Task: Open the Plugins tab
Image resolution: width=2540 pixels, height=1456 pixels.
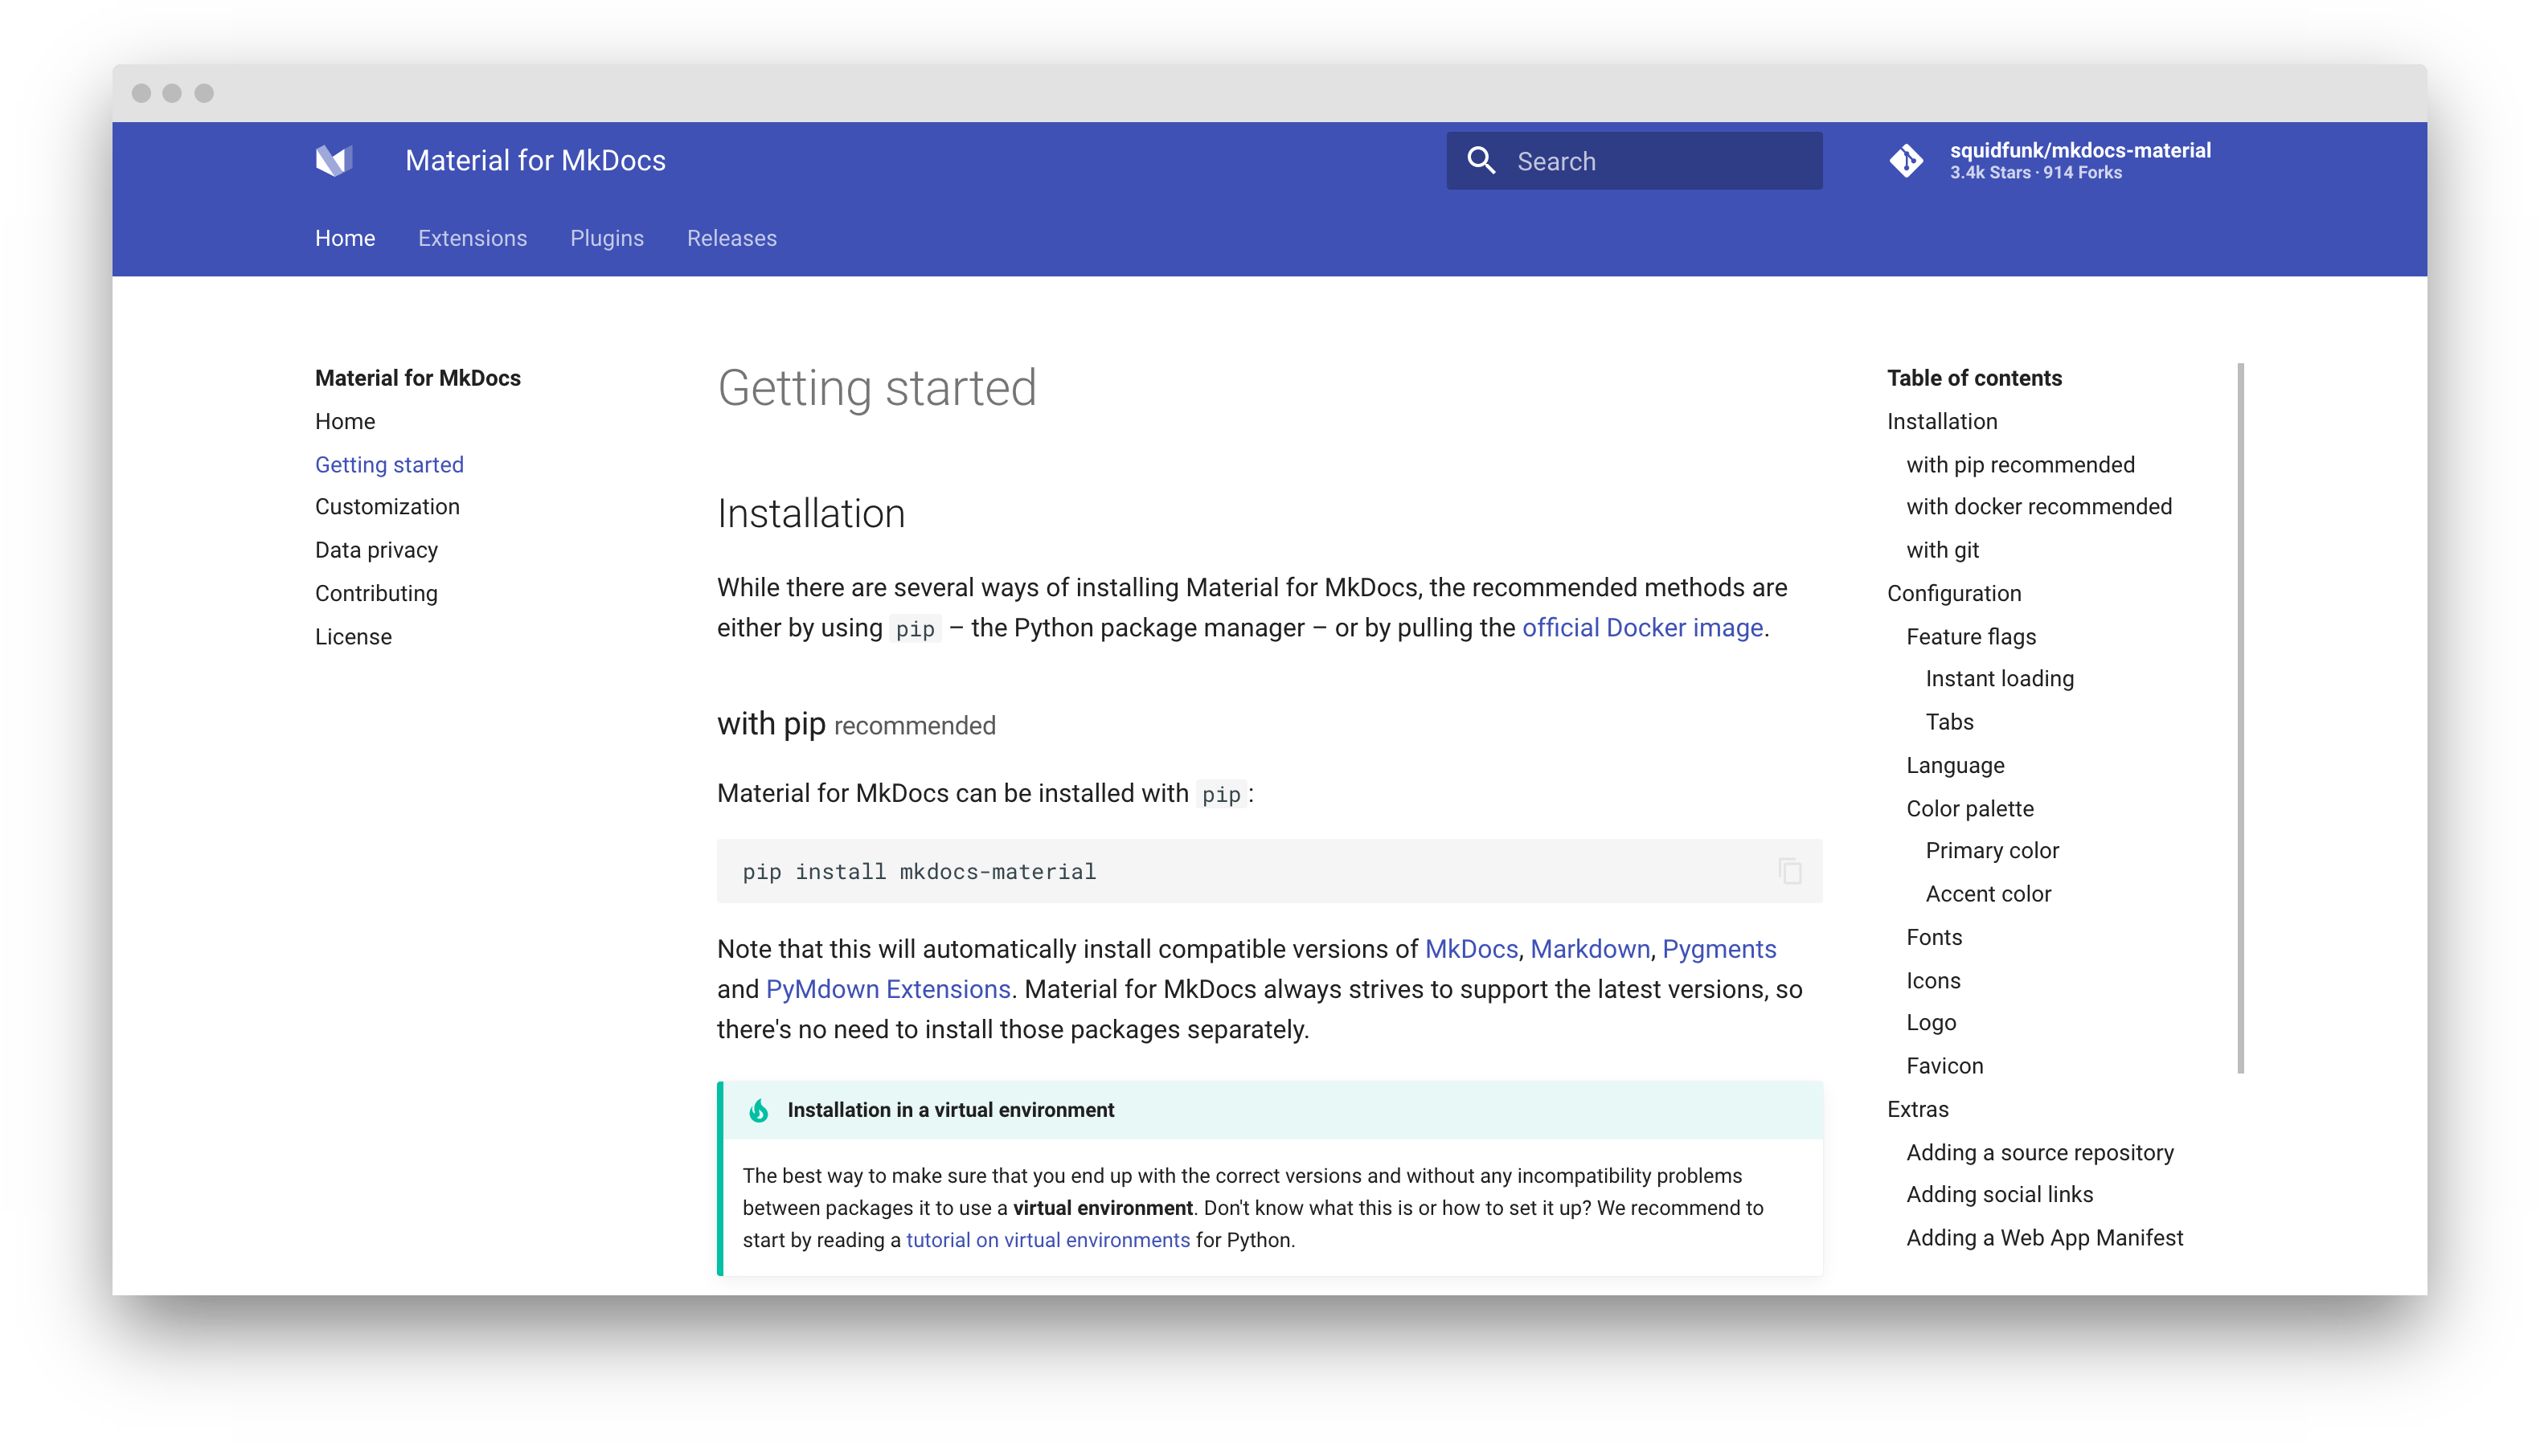Action: click(x=607, y=238)
